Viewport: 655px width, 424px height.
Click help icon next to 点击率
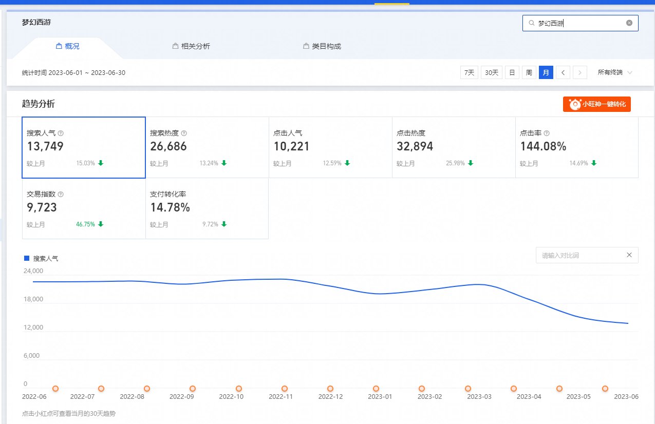pyautogui.click(x=547, y=133)
